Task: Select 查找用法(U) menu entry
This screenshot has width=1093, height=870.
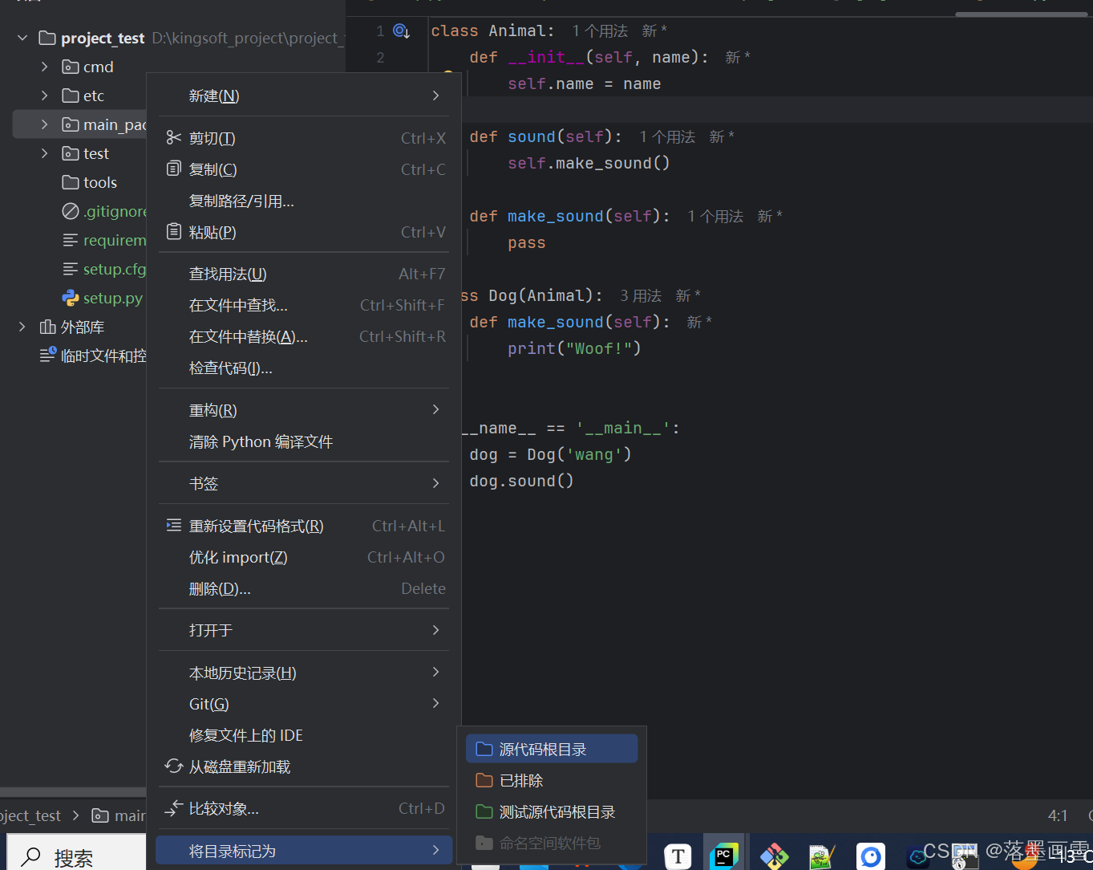Action: pyautogui.click(x=304, y=274)
